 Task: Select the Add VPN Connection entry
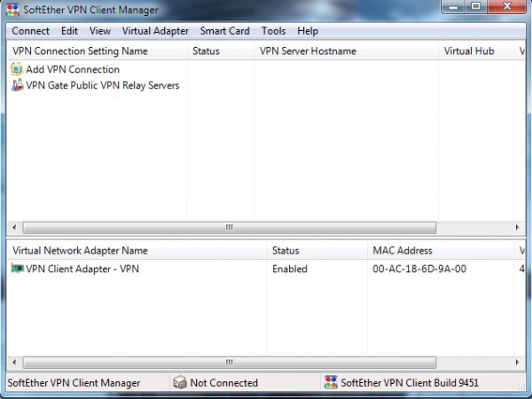73,69
